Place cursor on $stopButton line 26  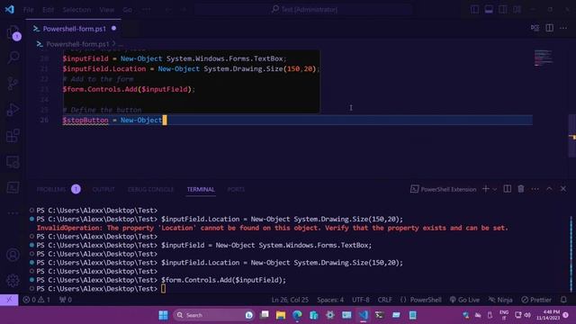(x=85, y=120)
